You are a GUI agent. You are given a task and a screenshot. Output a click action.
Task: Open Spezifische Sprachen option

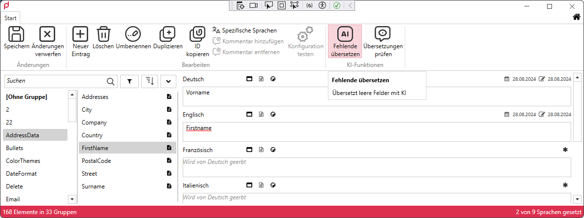click(245, 31)
